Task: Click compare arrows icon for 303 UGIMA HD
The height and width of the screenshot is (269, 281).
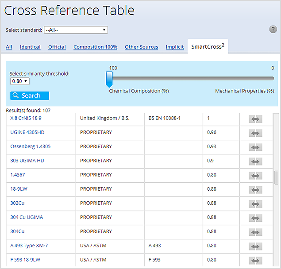Action: [x=255, y=161]
